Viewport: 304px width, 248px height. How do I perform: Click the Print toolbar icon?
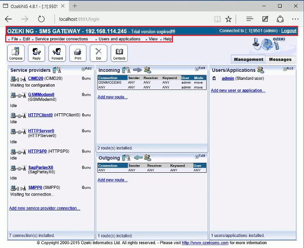(78, 53)
